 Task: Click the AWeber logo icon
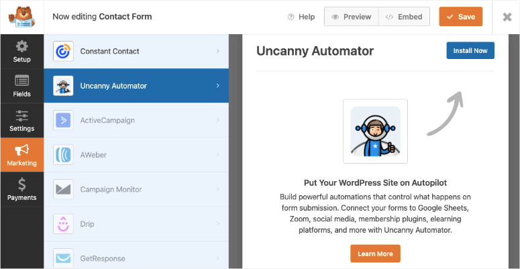(64, 155)
